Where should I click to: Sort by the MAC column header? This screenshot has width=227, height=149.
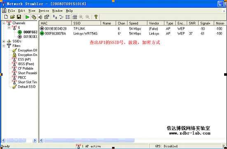pyautogui.click(x=55, y=23)
